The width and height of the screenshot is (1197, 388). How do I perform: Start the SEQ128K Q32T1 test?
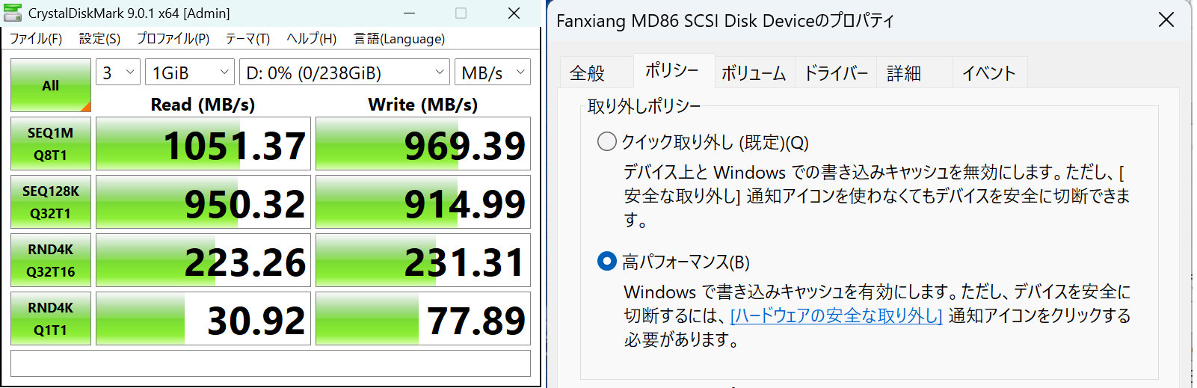51,202
